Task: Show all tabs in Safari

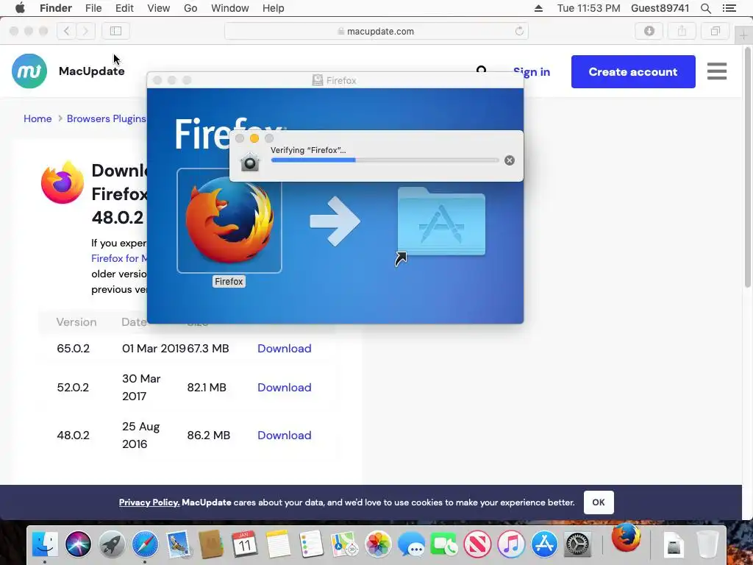Action: click(x=715, y=31)
